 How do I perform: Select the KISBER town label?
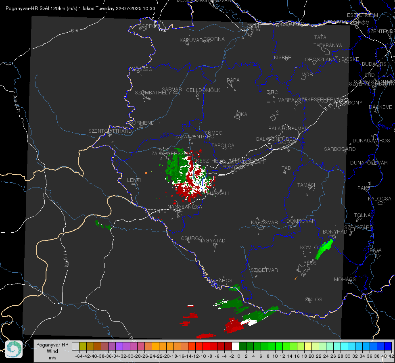pyautogui.click(x=283, y=57)
